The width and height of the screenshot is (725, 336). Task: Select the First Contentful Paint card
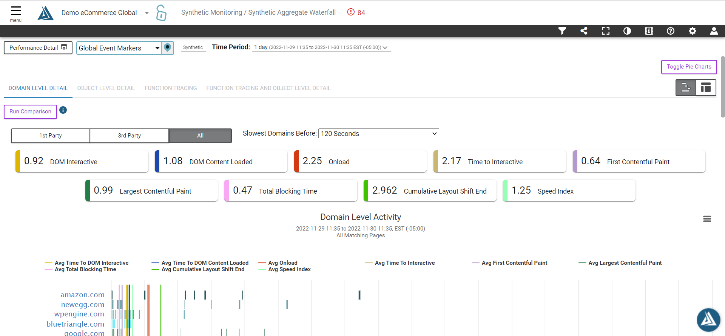tap(639, 161)
